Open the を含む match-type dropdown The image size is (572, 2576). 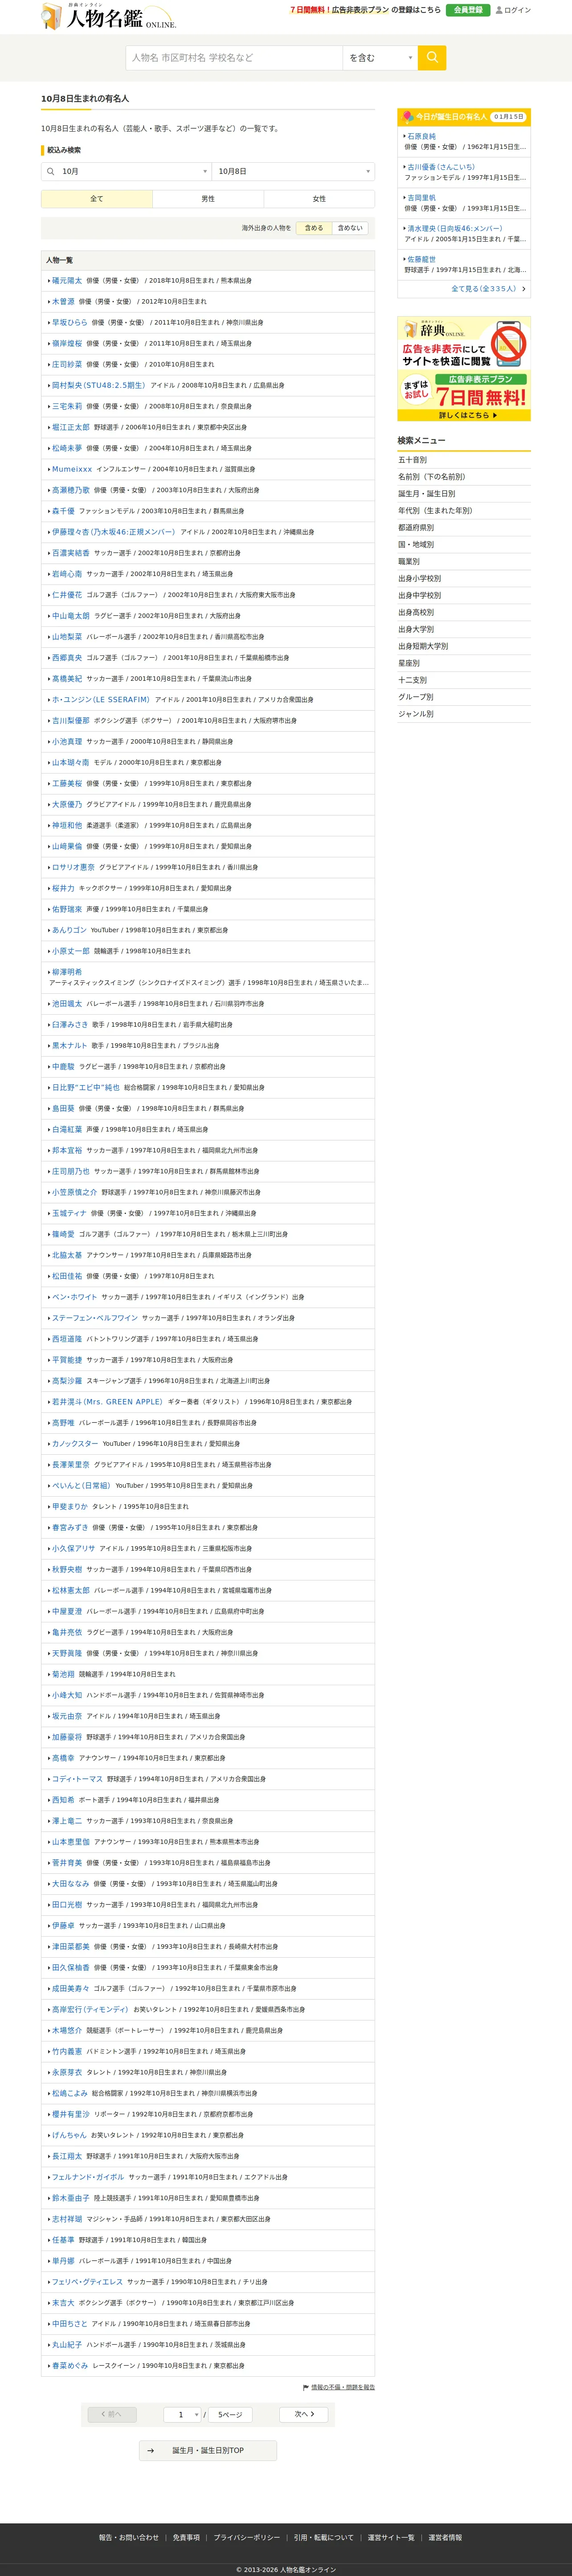click(380, 57)
